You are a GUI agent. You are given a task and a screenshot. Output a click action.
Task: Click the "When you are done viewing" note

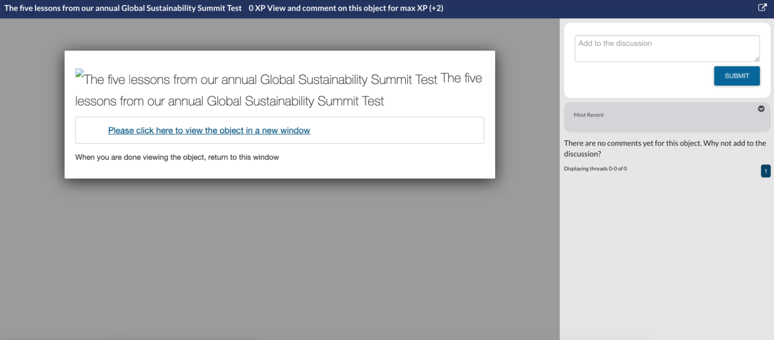[x=177, y=157]
